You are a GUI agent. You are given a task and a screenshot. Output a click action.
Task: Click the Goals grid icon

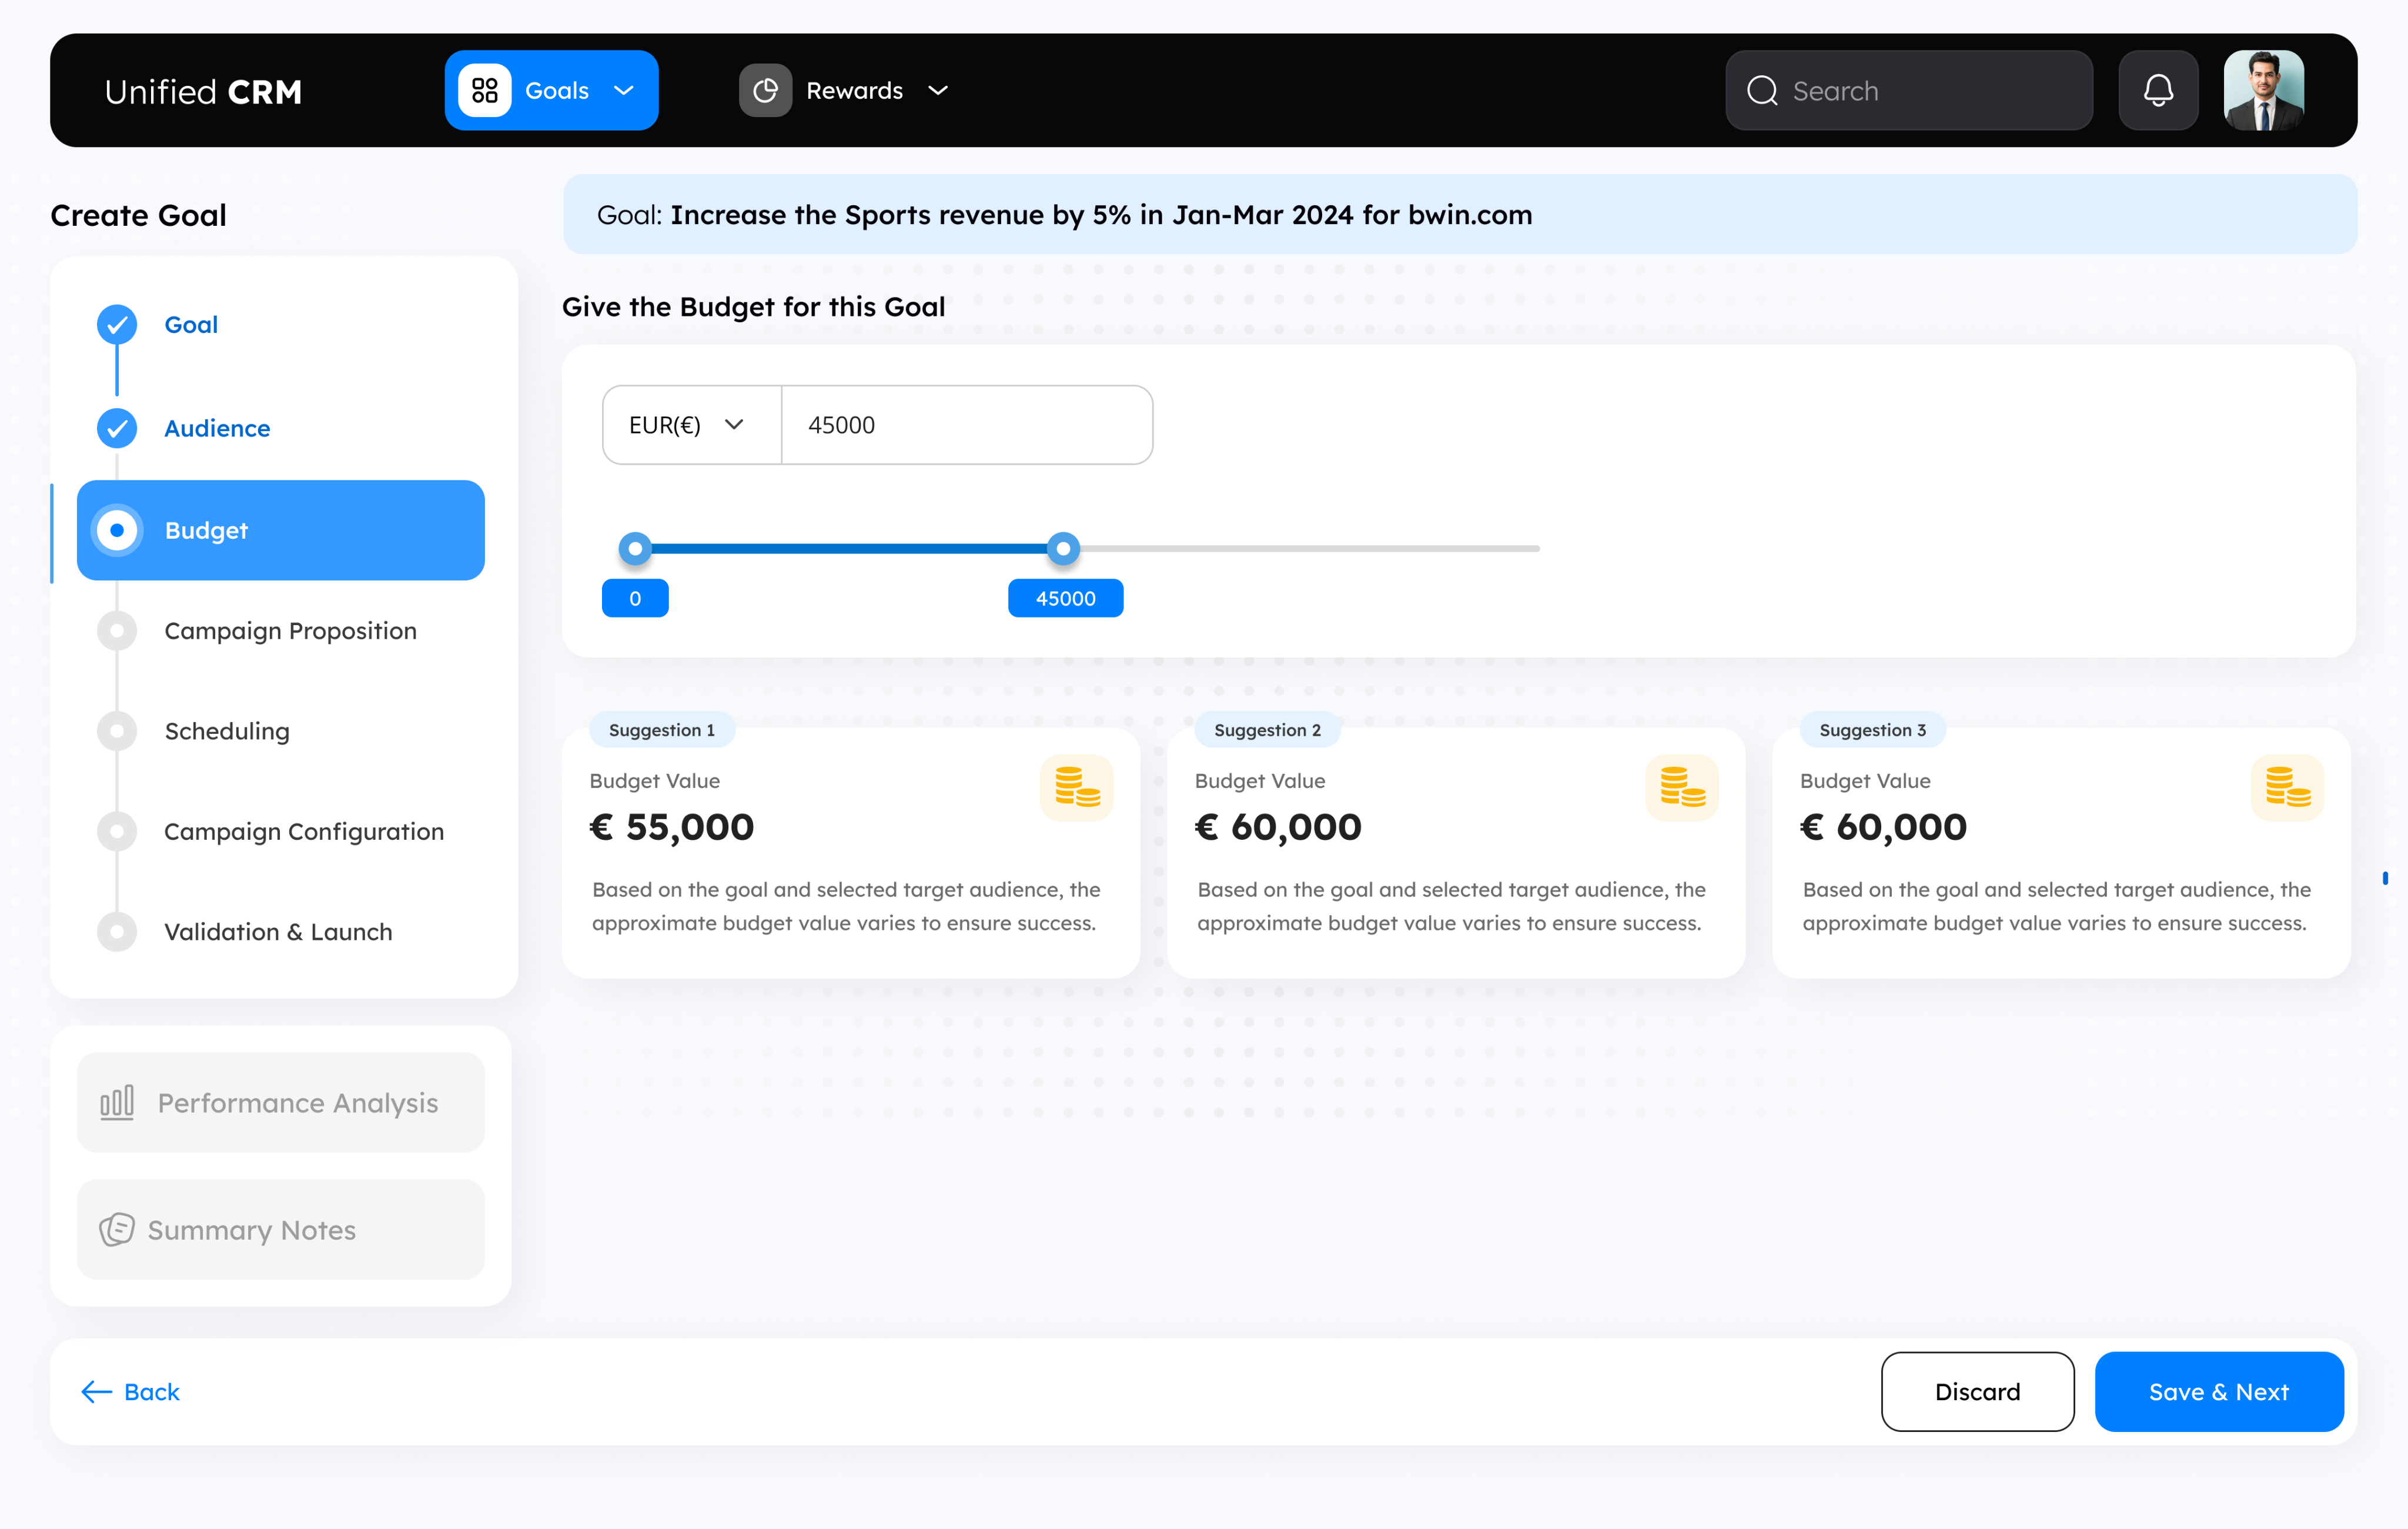pyautogui.click(x=485, y=91)
